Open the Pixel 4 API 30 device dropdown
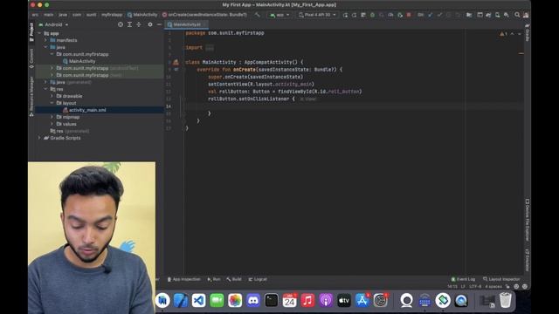Viewport: 559px width, 314px height. tap(317, 15)
